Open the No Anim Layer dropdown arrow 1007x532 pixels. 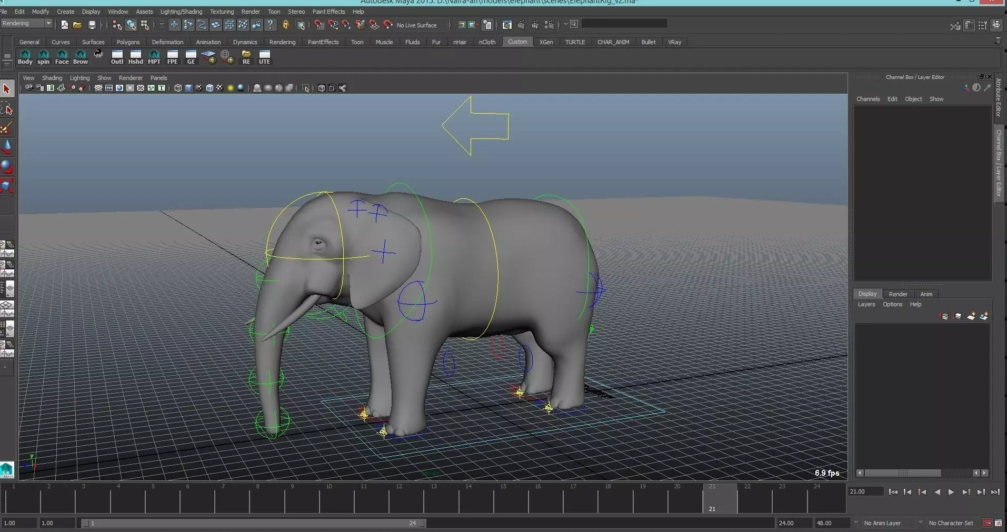click(856, 523)
